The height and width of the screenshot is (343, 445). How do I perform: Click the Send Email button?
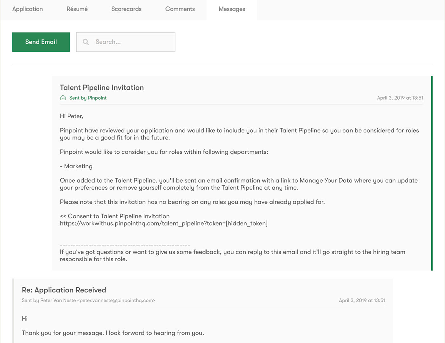click(41, 42)
